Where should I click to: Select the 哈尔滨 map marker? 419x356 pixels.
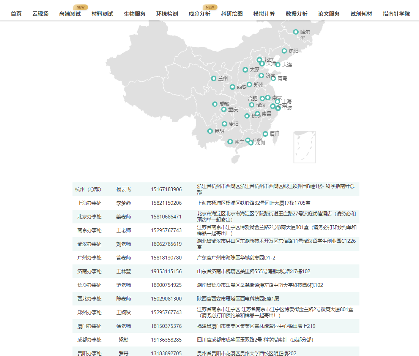pyautogui.click(x=296, y=32)
